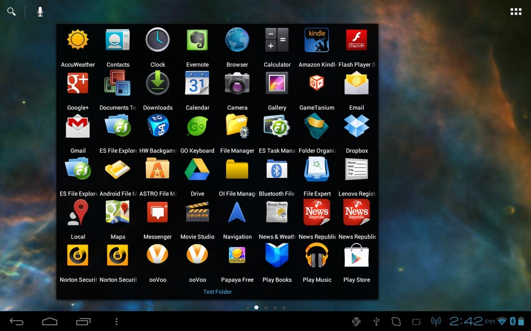This screenshot has height=331, width=531.
Task: Launch Evernote
Action: point(198,40)
